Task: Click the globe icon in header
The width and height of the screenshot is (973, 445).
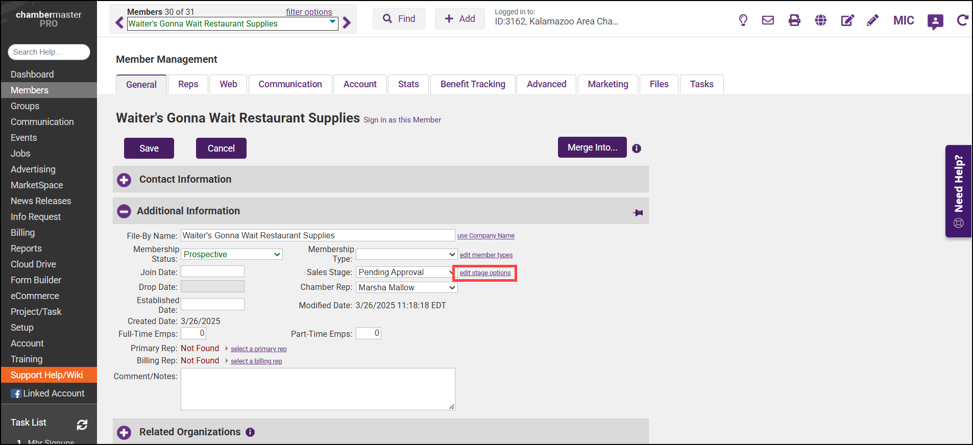Action: 820,20
